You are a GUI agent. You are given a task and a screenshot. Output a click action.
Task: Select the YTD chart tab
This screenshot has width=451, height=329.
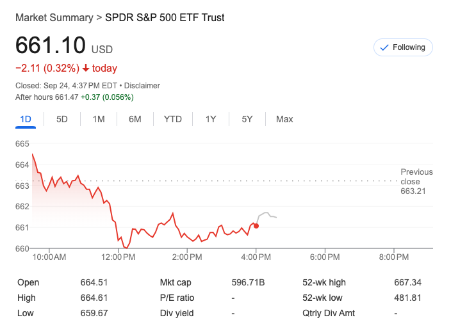173,119
